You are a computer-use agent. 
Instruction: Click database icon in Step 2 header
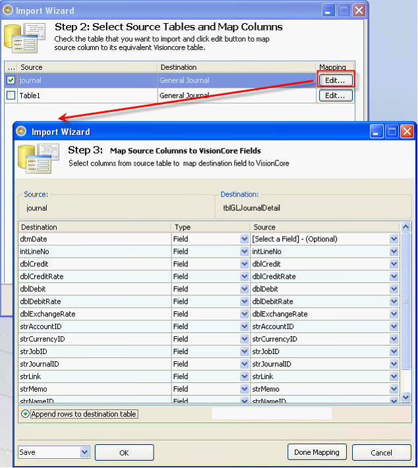point(25,38)
